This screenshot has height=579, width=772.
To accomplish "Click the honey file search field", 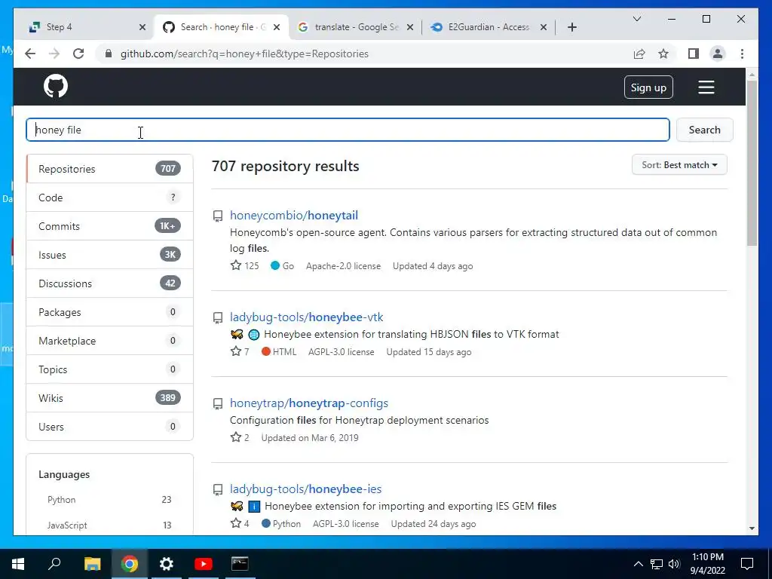I will point(348,130).
